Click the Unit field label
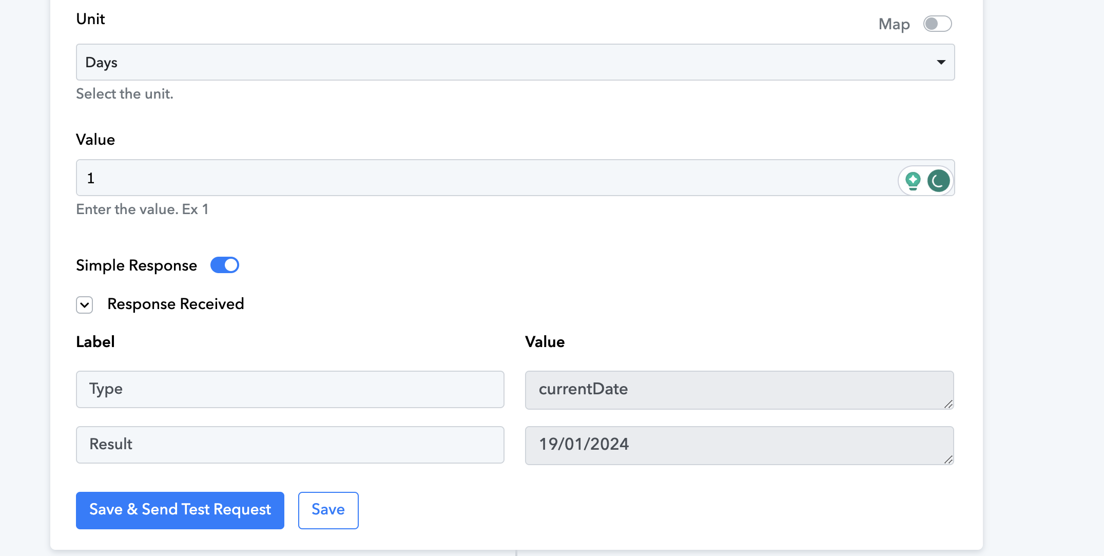The image size is (1104, 556). point(90,19)
